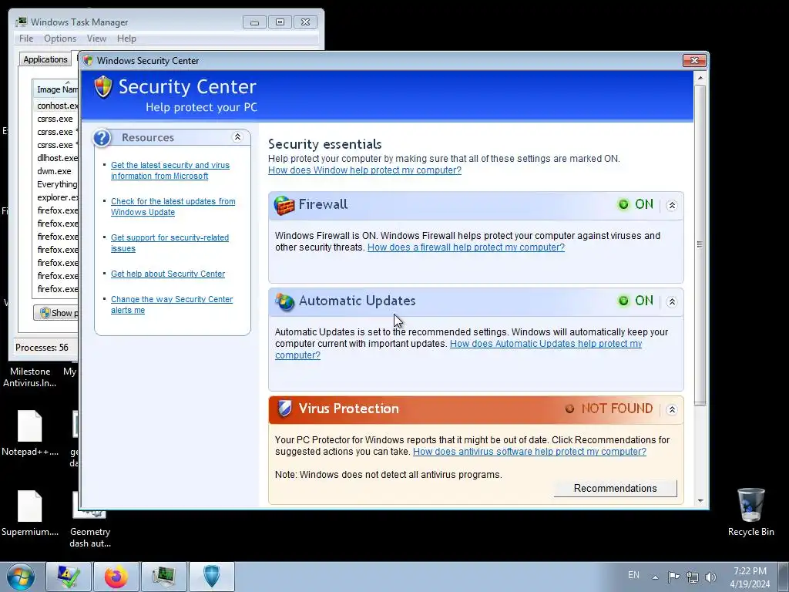Open Change the way Security Center alerts link

(x=172, y=304)
